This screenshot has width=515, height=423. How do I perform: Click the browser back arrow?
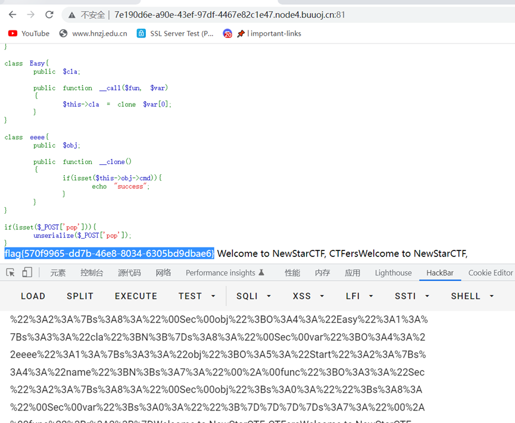coord(13,15)
